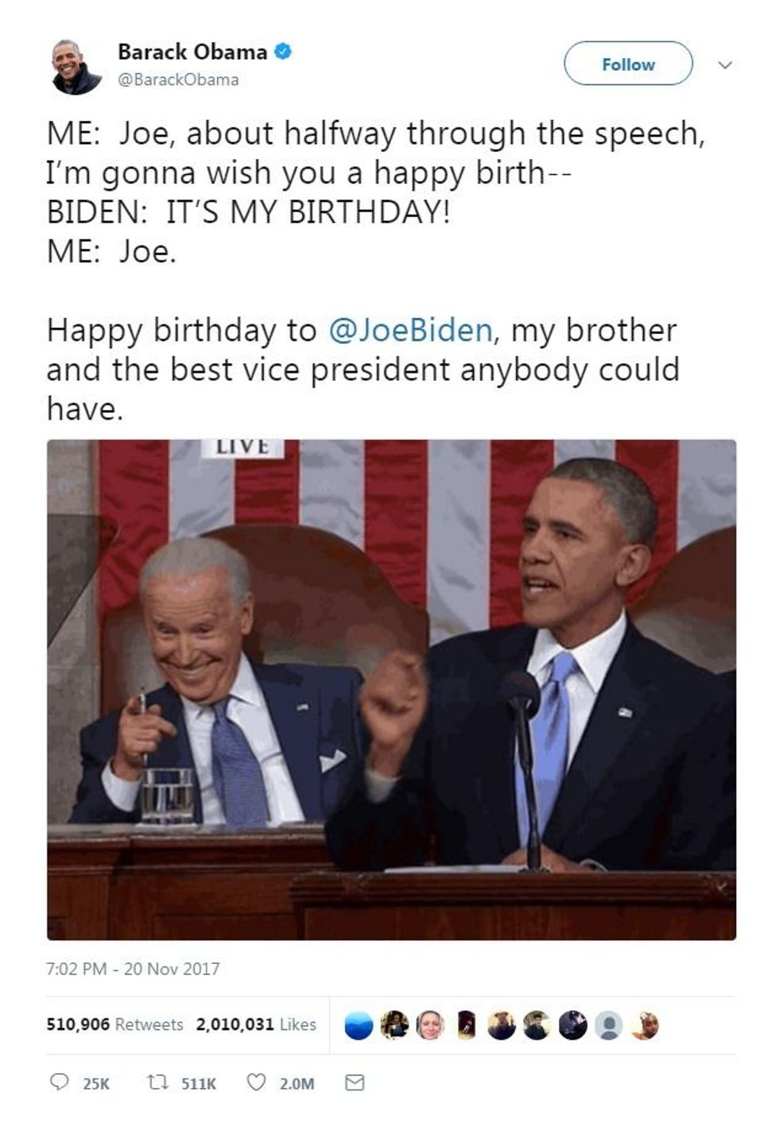Viewport: 779px width, 1123px height.
Task: Open the tweet author's profile avatar
Action: click(76, 66)
